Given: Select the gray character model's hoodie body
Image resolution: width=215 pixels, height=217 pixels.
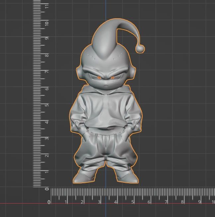Looking at the screenshot, I should [x=106, y=109].
